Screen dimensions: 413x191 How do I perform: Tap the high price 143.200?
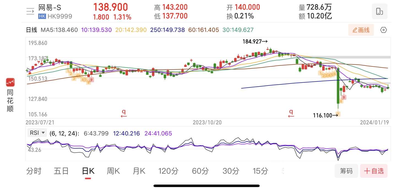(x=175, y=7)
